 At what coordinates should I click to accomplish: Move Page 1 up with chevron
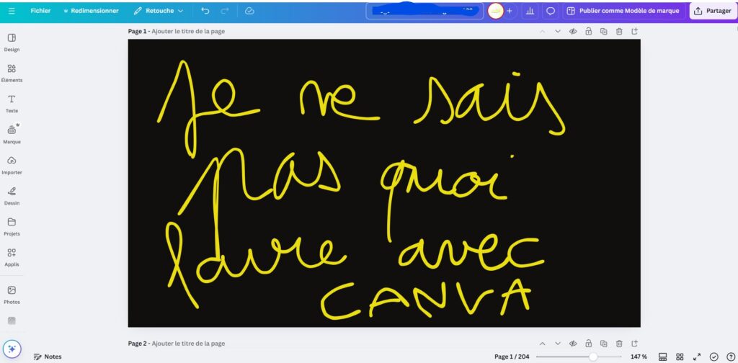click(542, 31)
